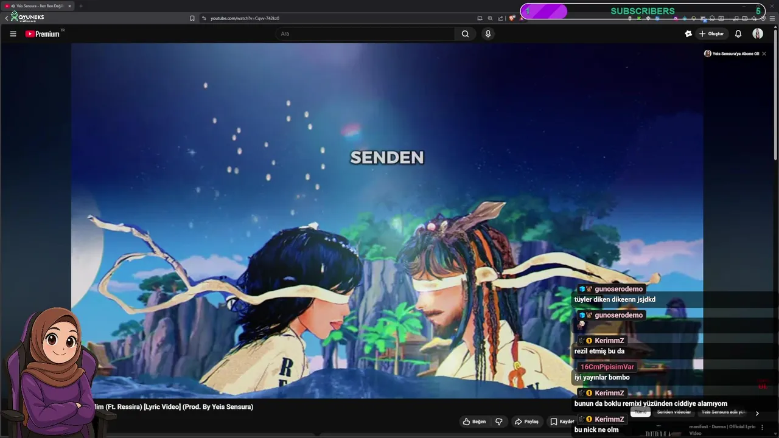The height and width of the screenshot is (438, 779).
Task: Open Brave Shields lion icon
Action: 512,18
